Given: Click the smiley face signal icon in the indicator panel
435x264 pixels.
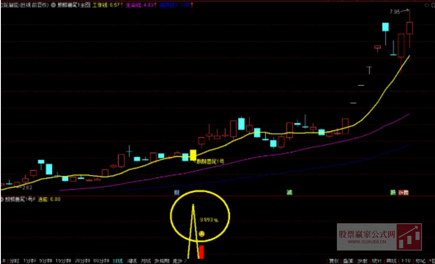Looking at the screenshot, I should pyautogui.click(x=201, y=234).
